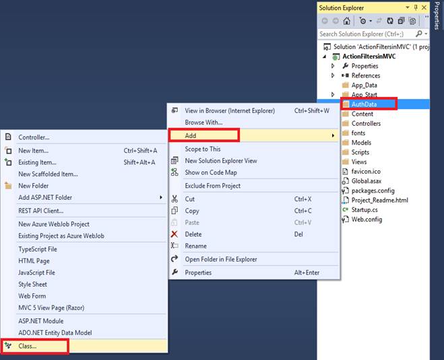Choose Open Folder in File Explorer

(220, 259)
